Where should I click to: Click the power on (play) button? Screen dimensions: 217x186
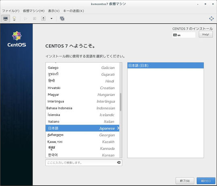tap(25, 18)
